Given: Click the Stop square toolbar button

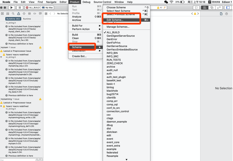Looking at the screenshot, I should coord(20,7).
